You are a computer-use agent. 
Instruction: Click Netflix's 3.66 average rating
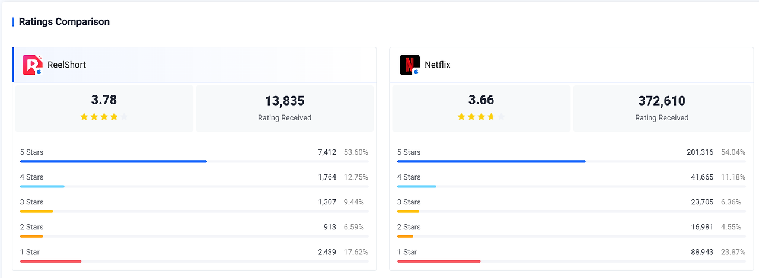(x=481, y=100)
